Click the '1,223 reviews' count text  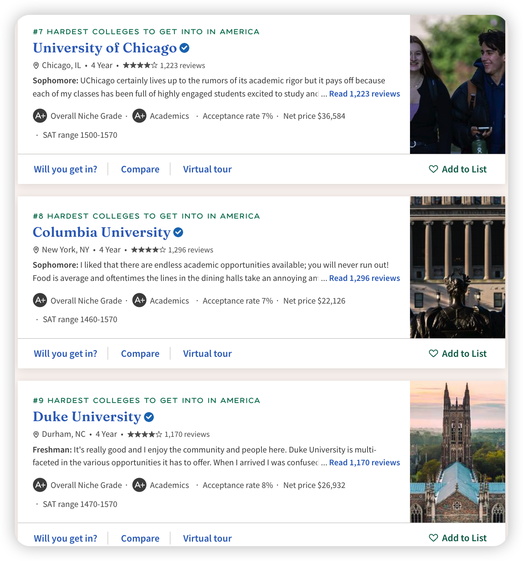point(182,66)
